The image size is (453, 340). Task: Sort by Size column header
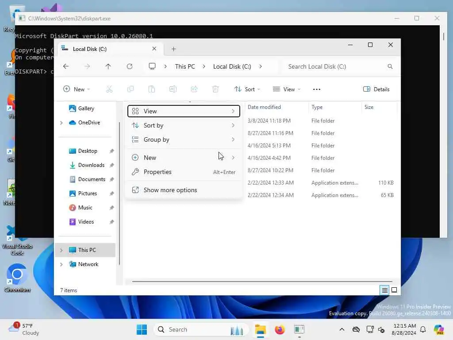pyautogui.click(x=379, y=107)
